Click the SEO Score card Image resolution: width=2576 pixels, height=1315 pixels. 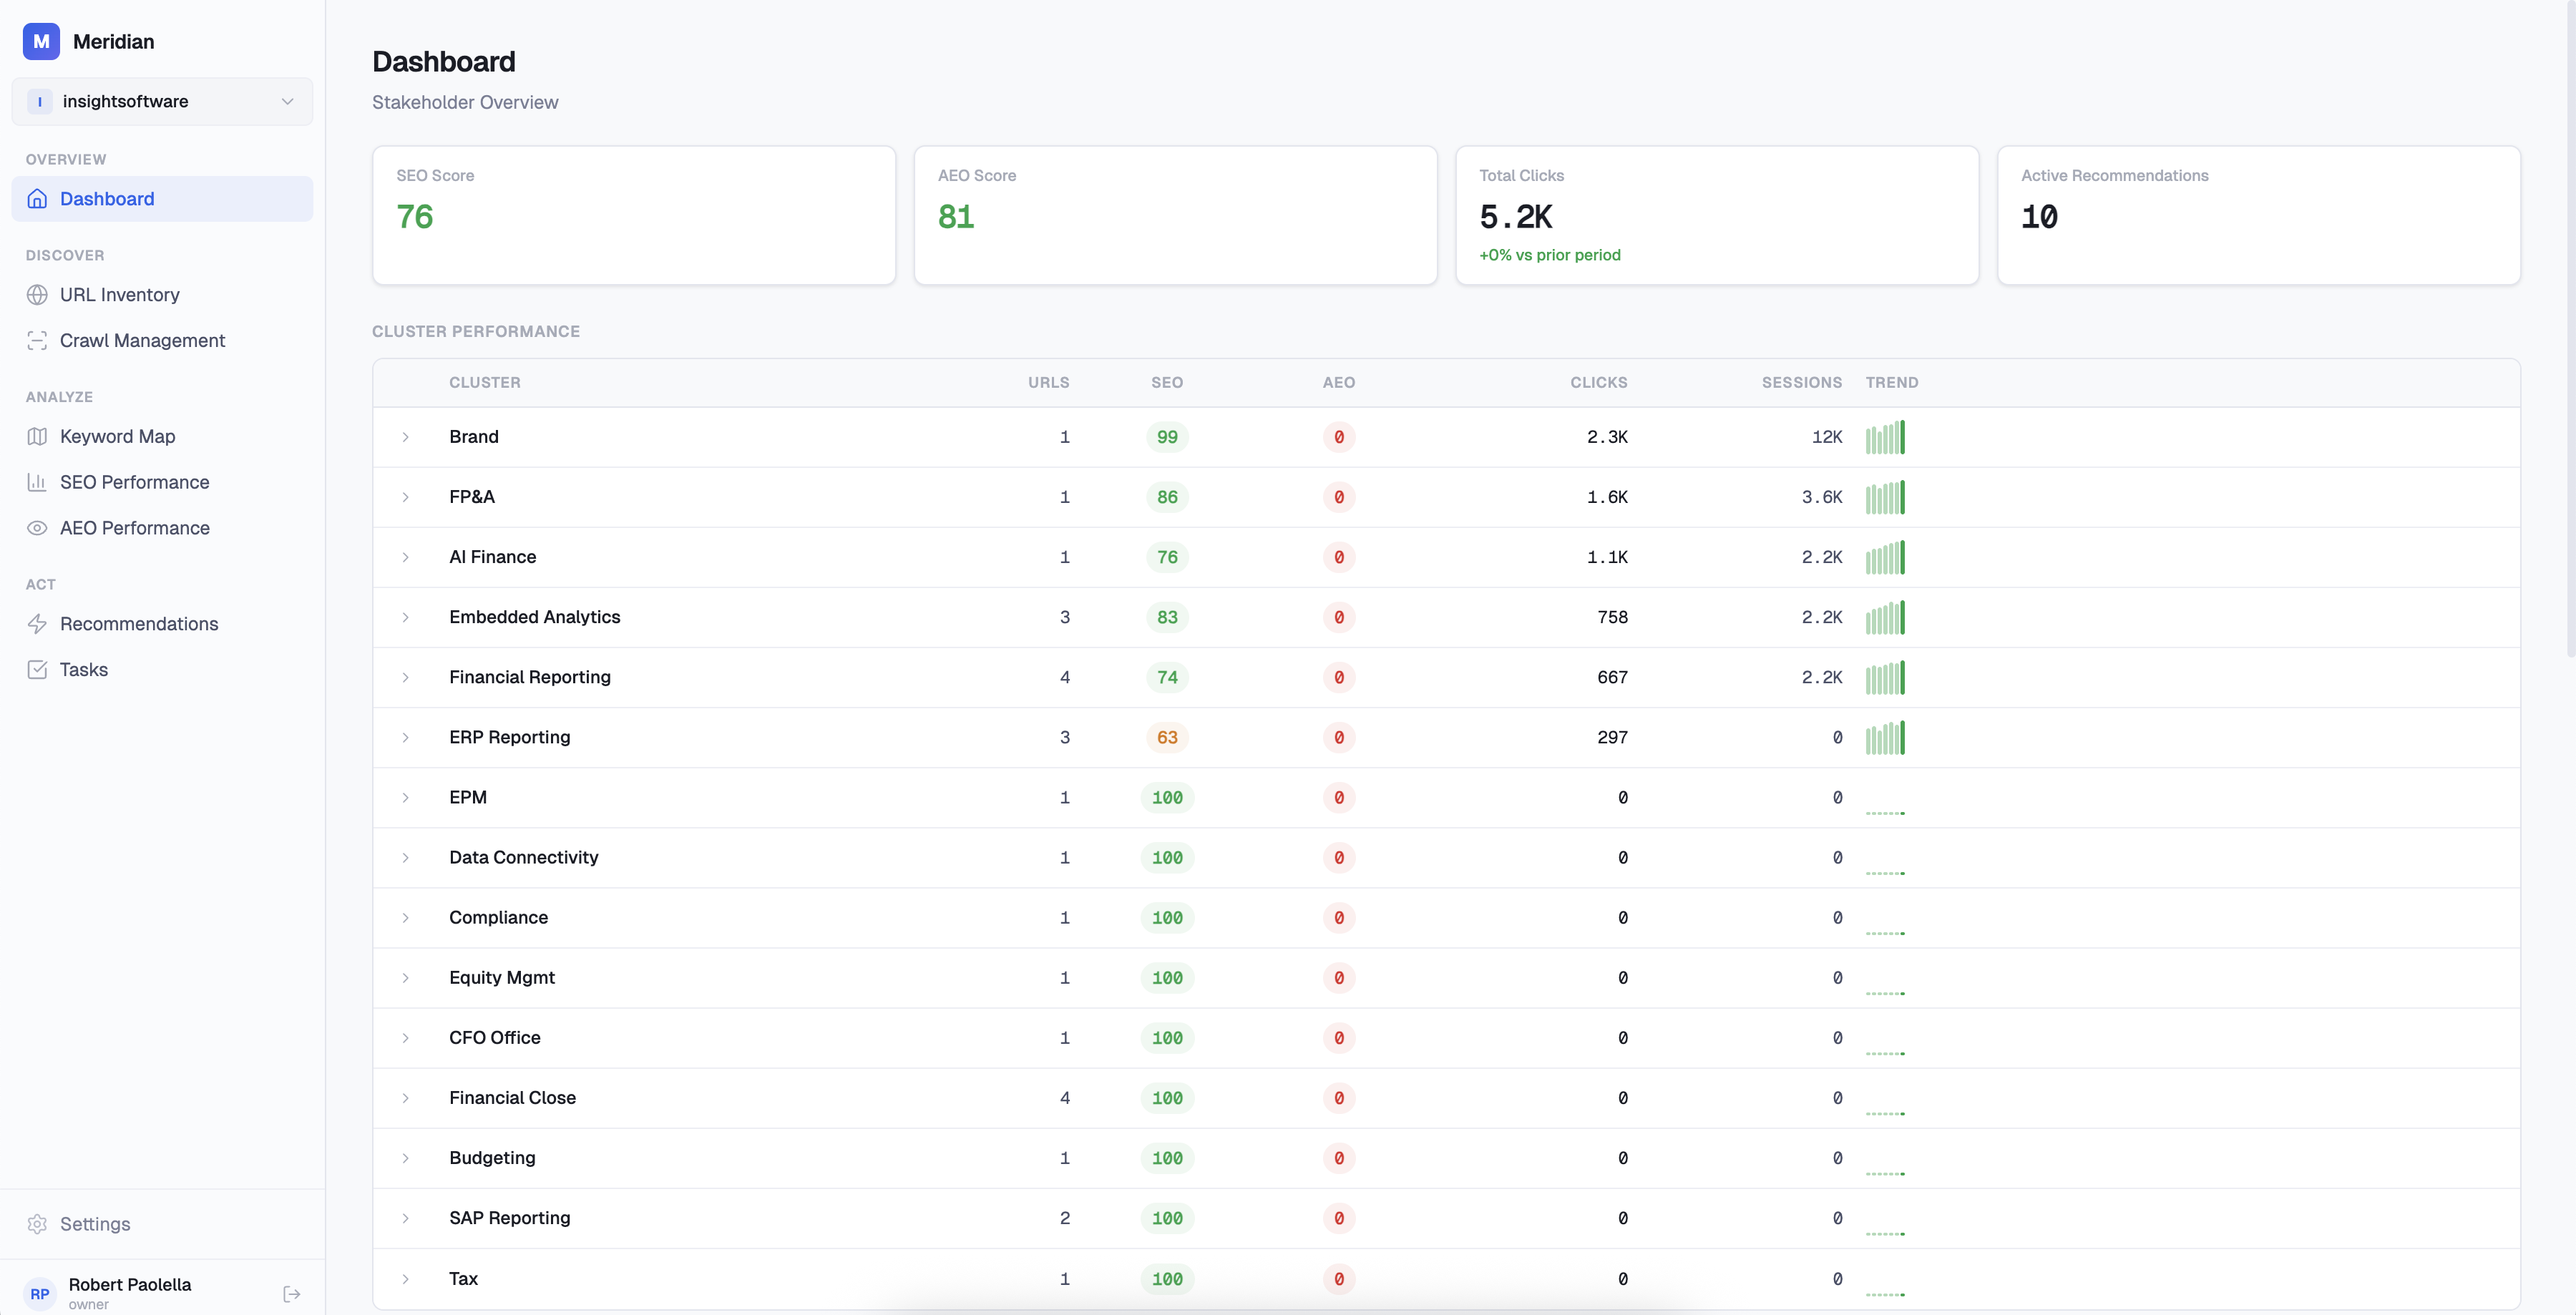(x=634, y=215)
